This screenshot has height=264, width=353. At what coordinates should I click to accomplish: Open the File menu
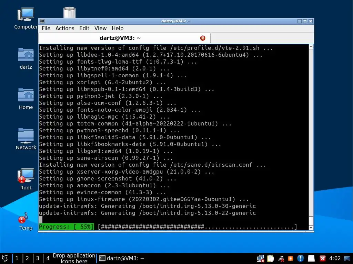46,28
